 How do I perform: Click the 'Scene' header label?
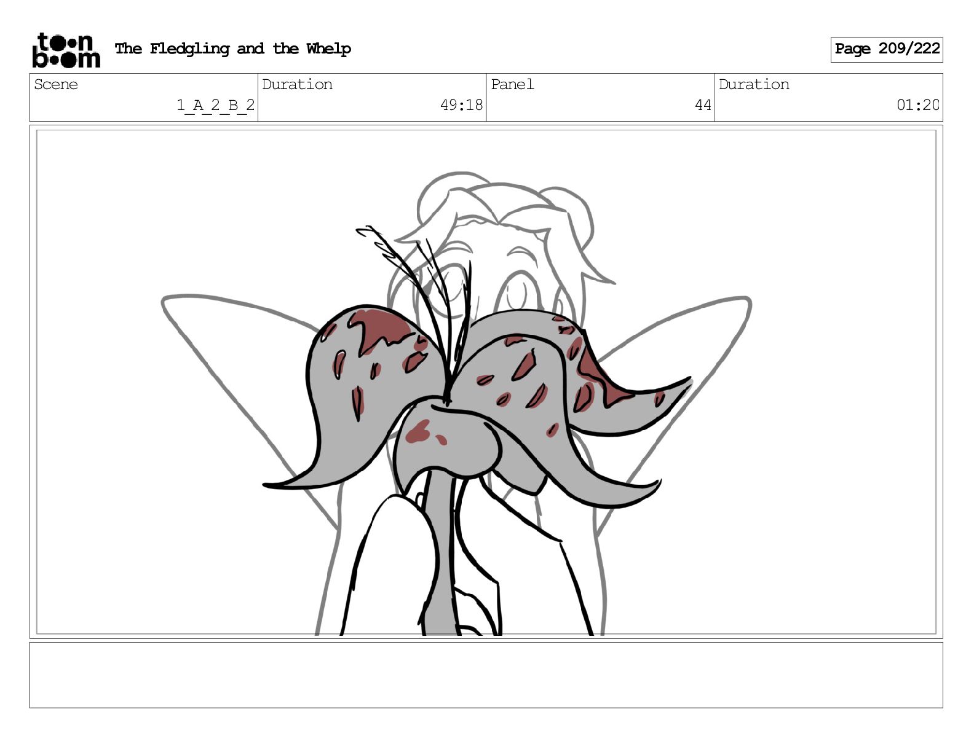[x=56, y=84]
